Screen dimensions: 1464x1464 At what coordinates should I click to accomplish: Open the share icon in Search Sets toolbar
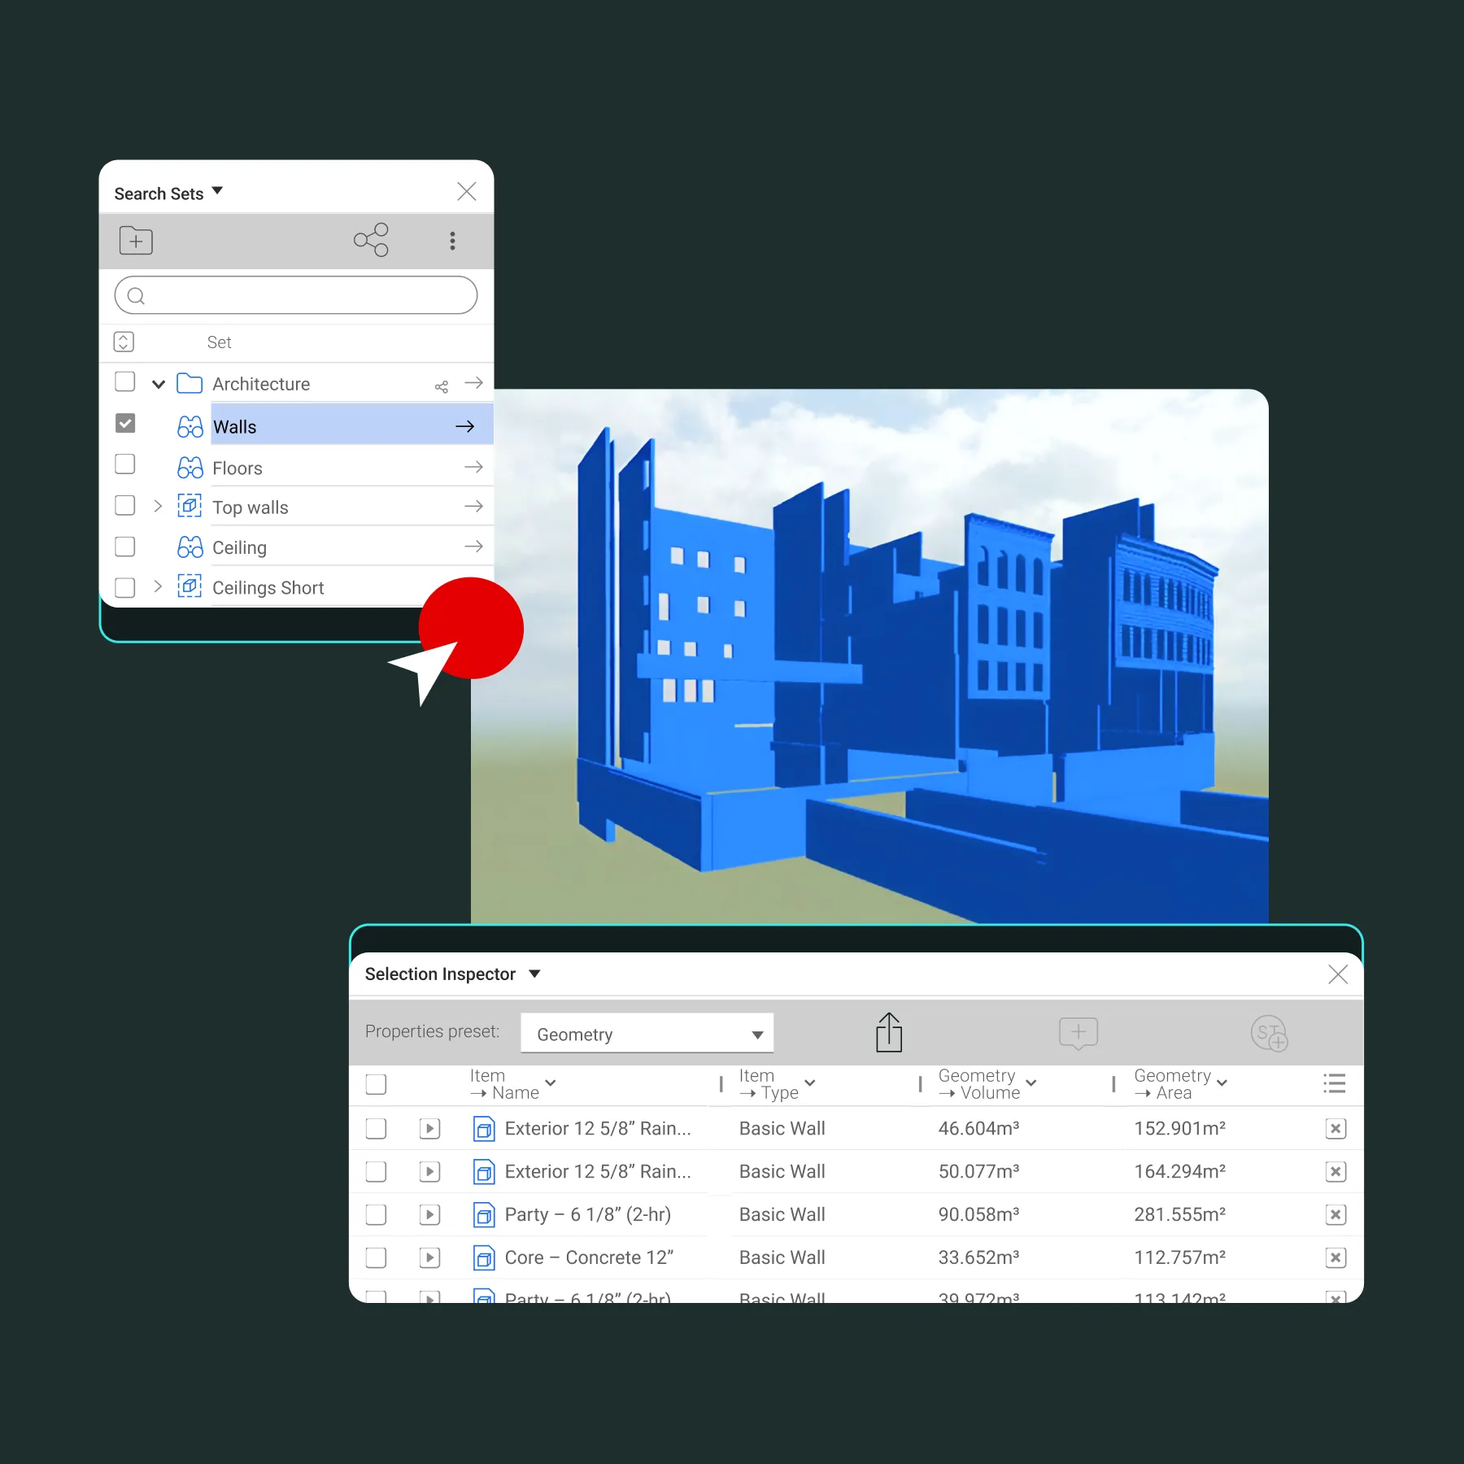coord(372,239)
